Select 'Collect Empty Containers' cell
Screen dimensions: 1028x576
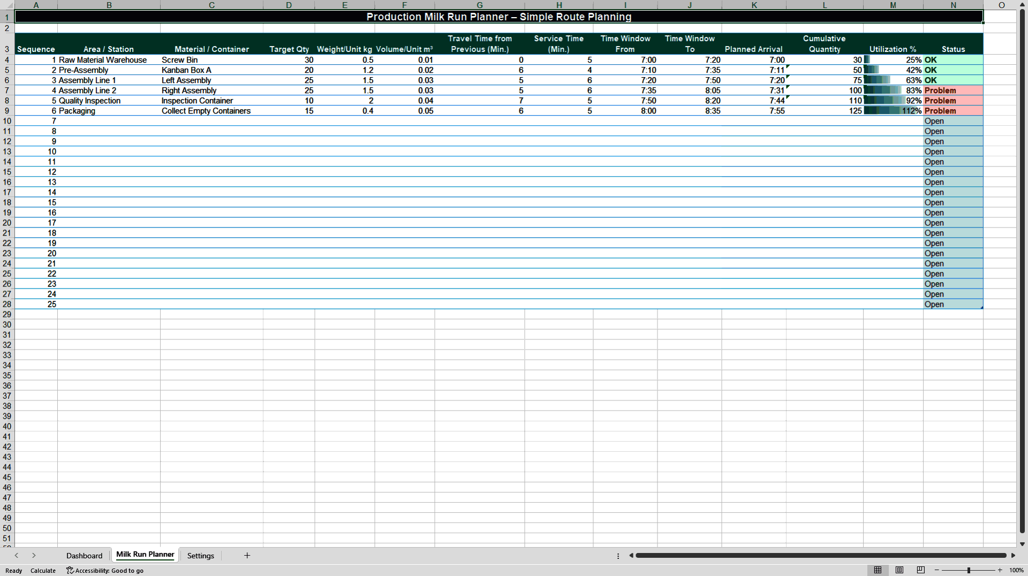tap(211, 111)
